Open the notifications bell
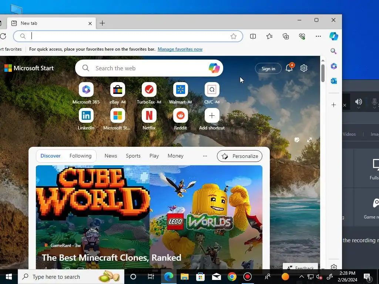The width and height of the screenshot is (379, 284). click(289, 68)
